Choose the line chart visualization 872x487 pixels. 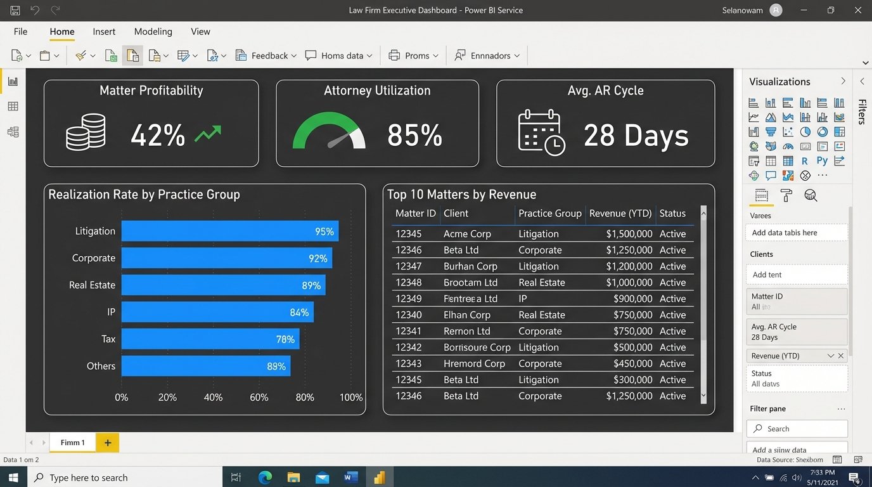pyautogui.click(x=753, y=117)
